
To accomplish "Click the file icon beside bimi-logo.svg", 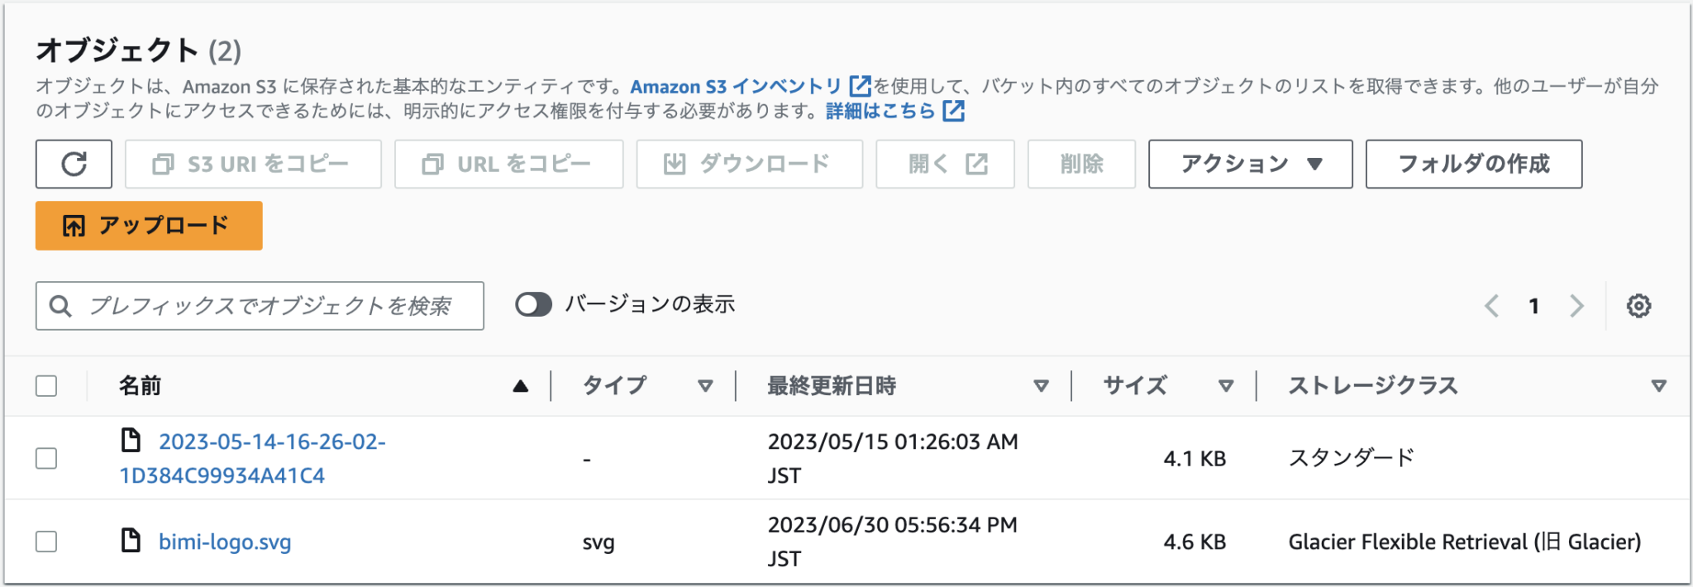I will [129, 542].
